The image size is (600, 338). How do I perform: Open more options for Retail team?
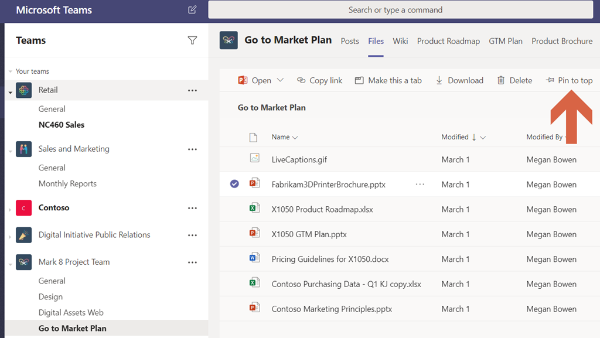click(x=192, y=91)
